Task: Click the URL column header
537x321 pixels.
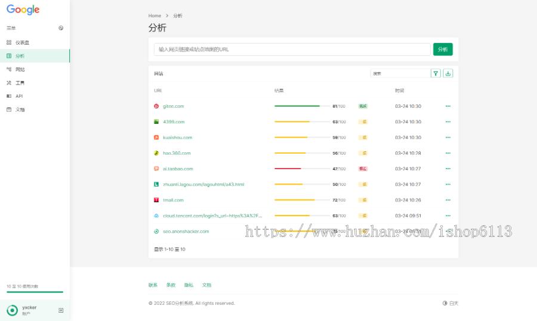Action: point(158,91)
